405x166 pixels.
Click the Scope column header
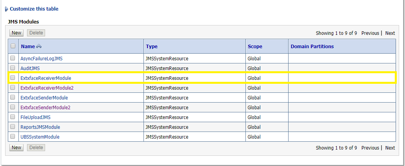tap(255, 47)
